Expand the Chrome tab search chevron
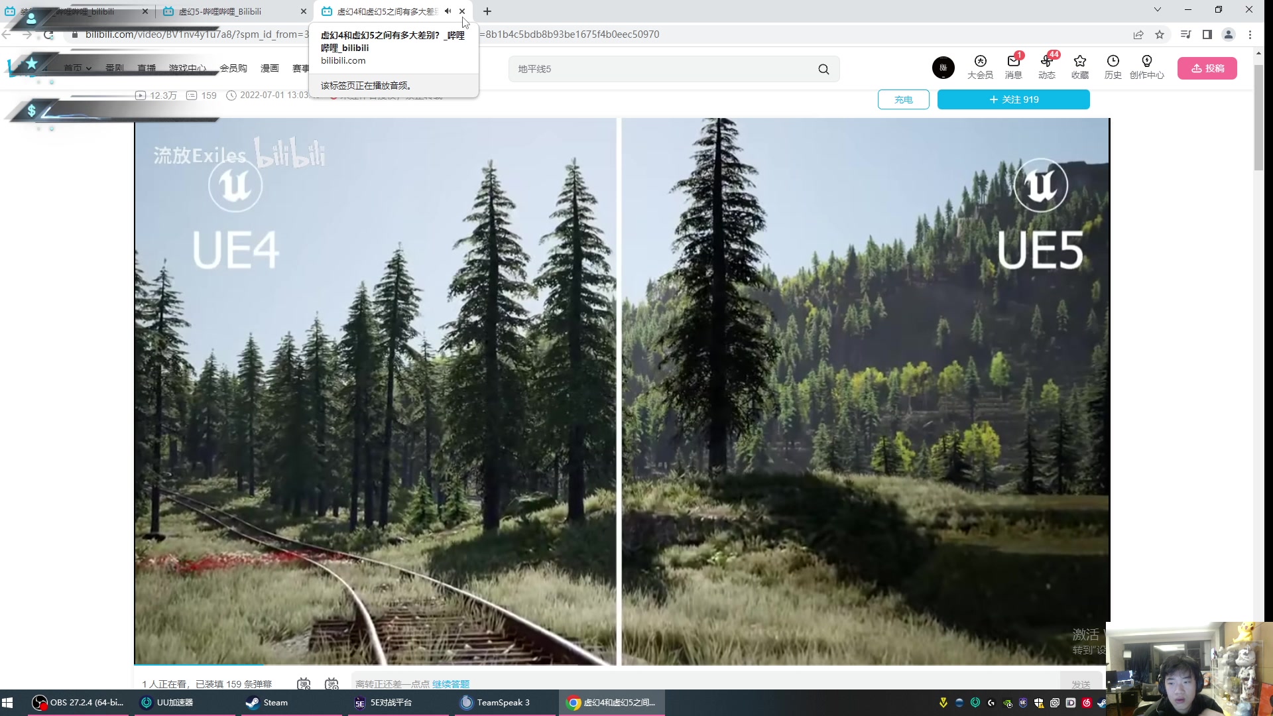1273x716 pixels. tap(1157, 9)
